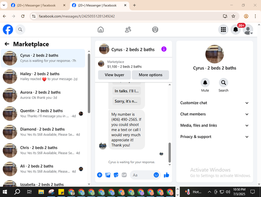Select quick reply 'Sorry, it's n...'

[x=126, y=101]
